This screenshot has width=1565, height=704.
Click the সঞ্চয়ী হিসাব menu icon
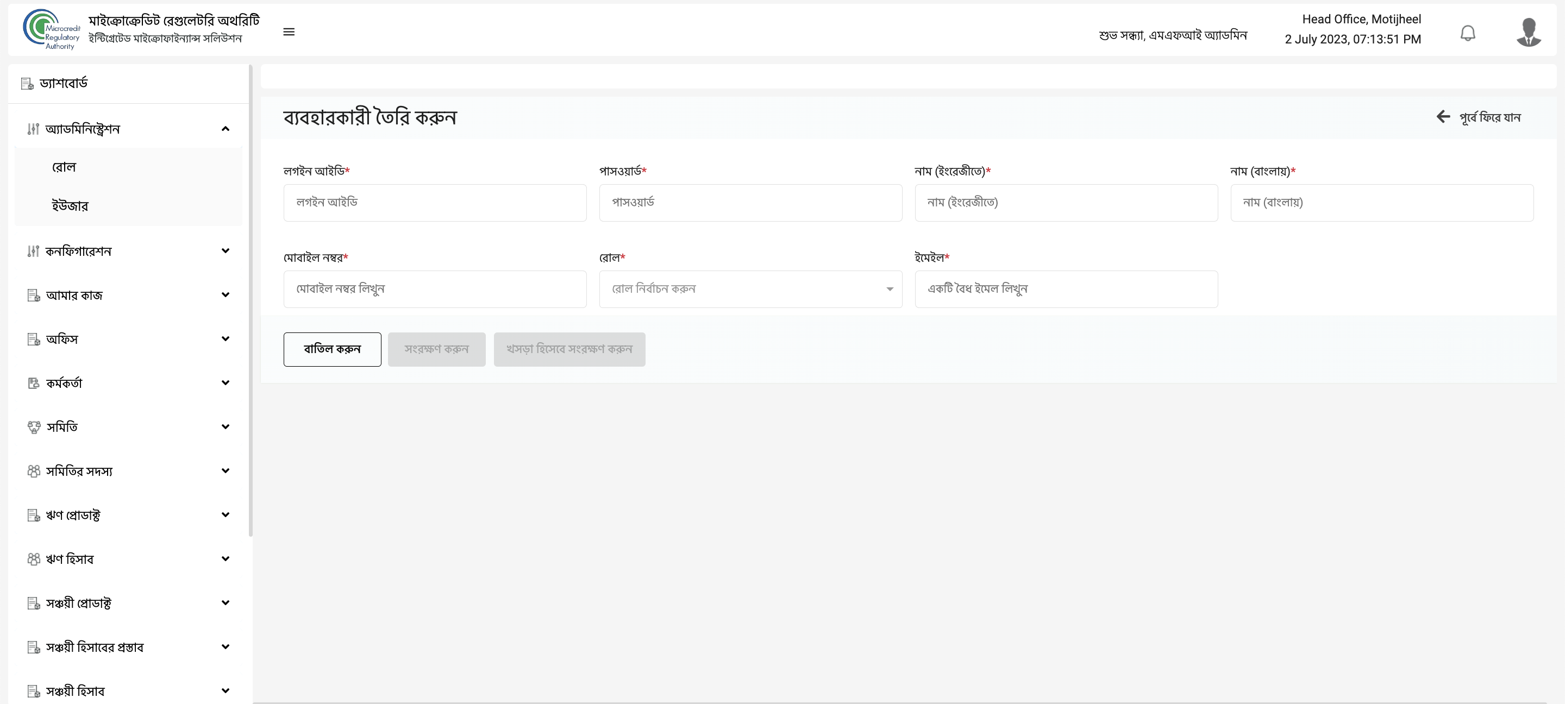tap(33, 692)
